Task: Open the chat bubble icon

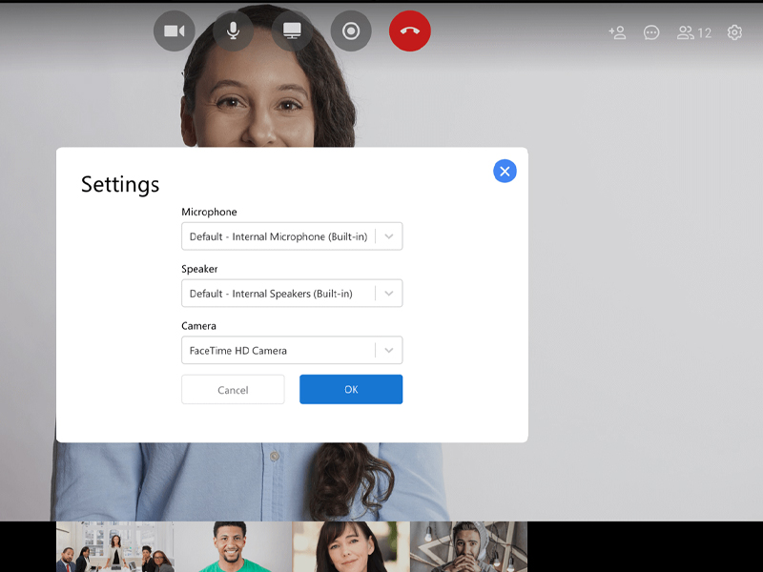Action: click(651, 32)
